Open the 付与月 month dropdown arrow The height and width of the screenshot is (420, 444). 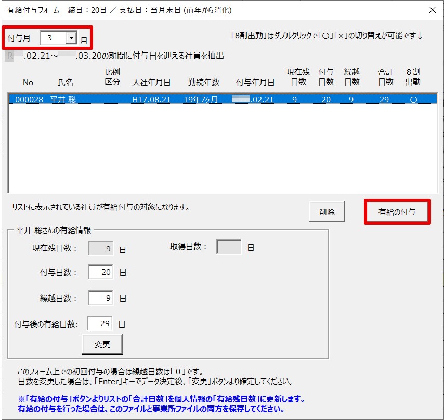71,38
